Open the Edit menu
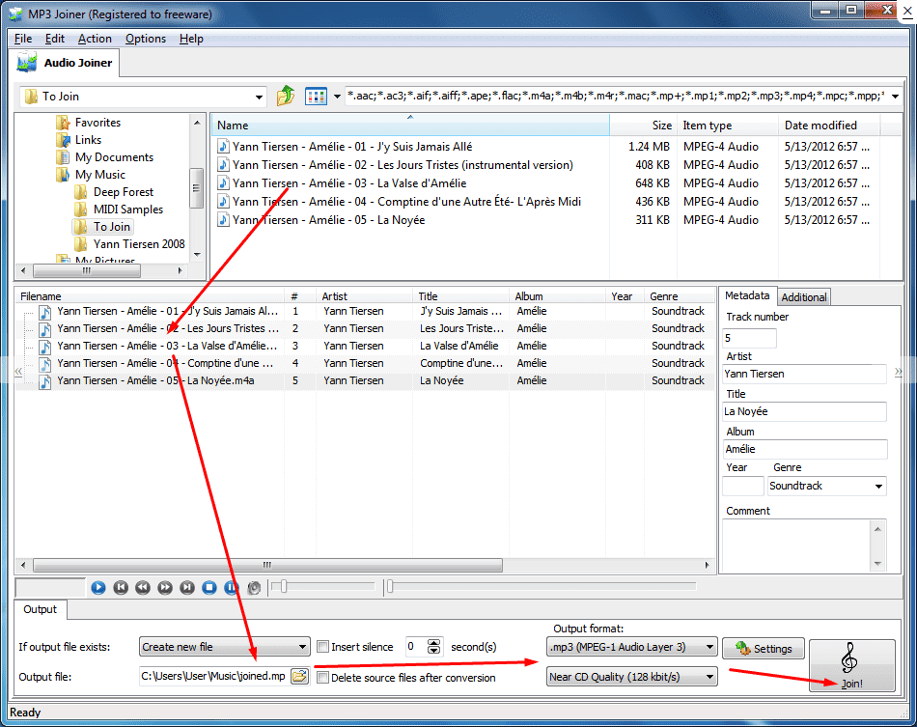 [54, 39]
